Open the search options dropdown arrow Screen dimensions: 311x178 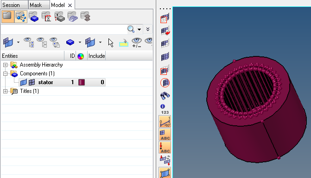click(140, 30)
